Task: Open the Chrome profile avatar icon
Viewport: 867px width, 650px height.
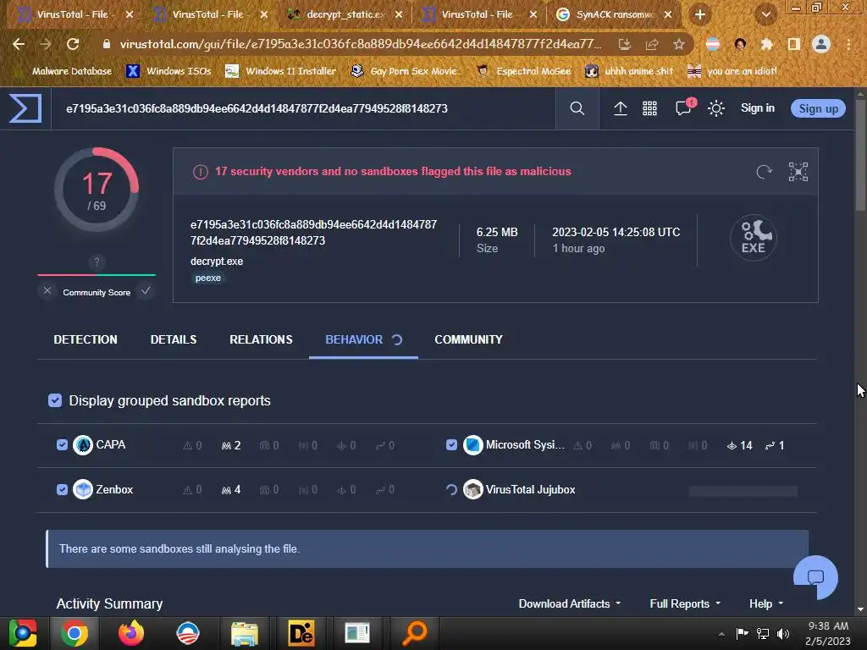Action: (821, 44)
